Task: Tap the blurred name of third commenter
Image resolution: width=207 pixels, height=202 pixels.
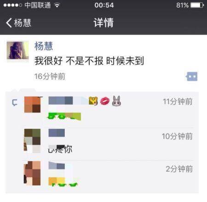Action: click(x=57, y=165)
